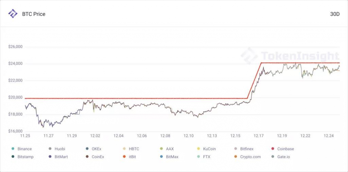Click Crypto.com legend label
The image size is (348, 172).
[x=250, y=157]
